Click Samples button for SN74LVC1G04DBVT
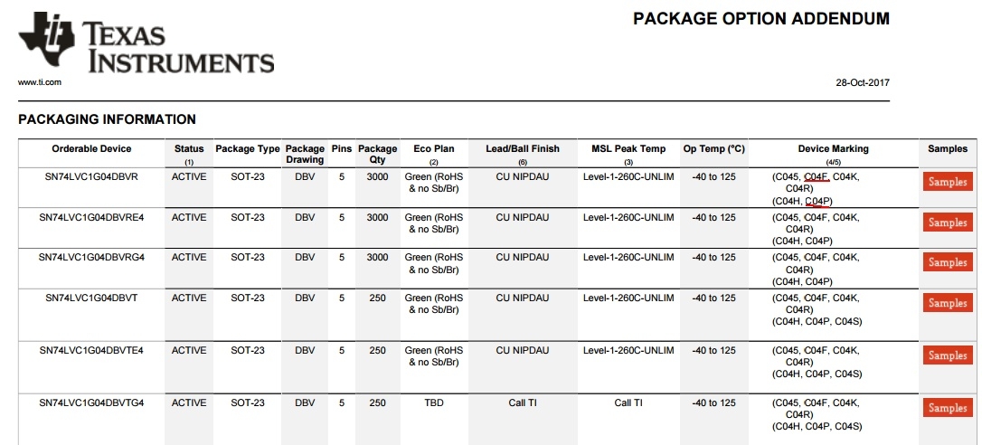 [x=948, y=303]
